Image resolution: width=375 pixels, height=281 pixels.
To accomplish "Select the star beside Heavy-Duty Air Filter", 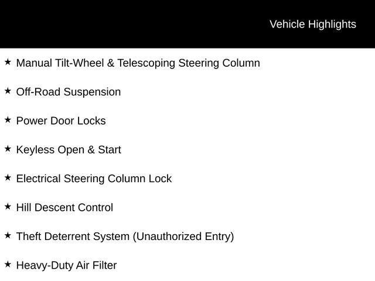I will coord(8,264).
